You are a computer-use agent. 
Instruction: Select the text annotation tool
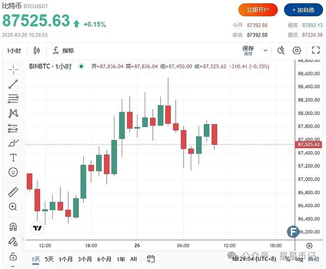click(x=13, y=158)
